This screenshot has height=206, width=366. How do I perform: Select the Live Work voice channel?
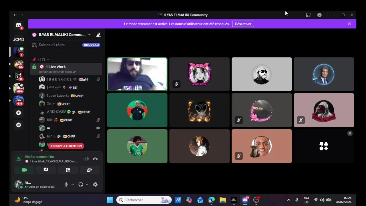(66, 69)
